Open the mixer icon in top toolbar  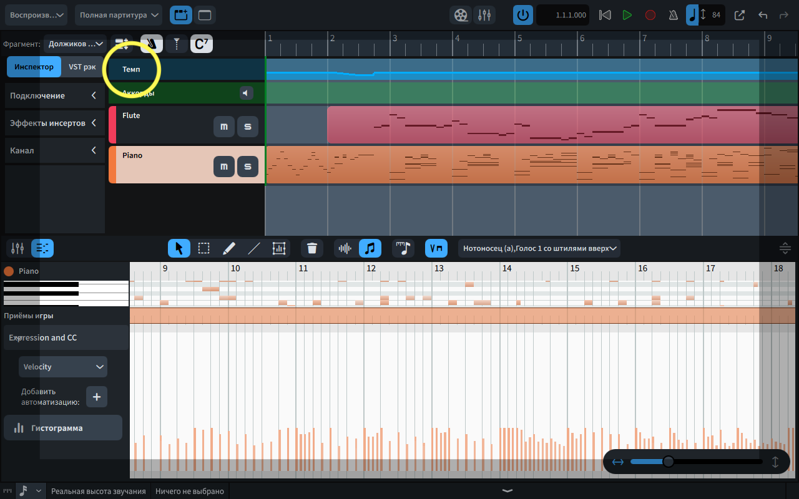pyautogui.click(x=484, y=15)
